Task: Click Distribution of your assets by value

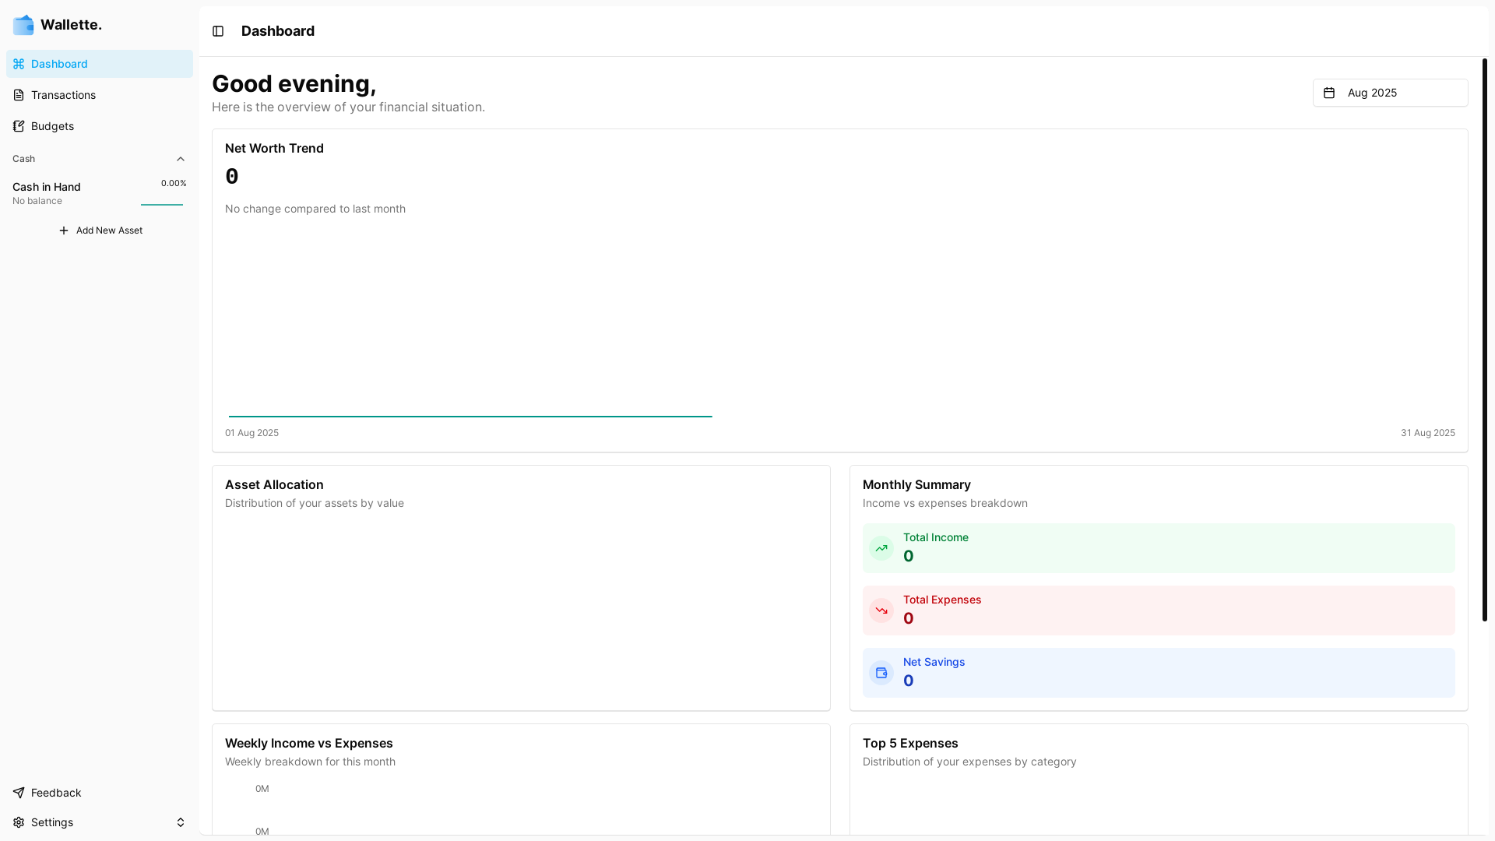Action: point(315,503)
